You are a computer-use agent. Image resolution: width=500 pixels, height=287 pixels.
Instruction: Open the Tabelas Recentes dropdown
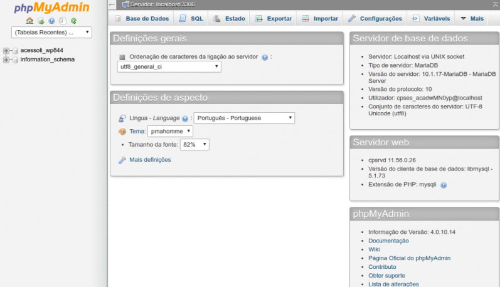coord(51,32)
